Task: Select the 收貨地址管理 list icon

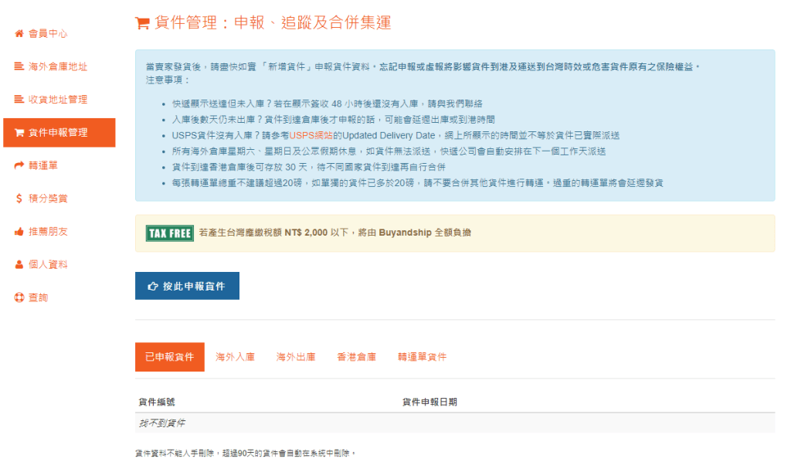Action: click(19, 100)
